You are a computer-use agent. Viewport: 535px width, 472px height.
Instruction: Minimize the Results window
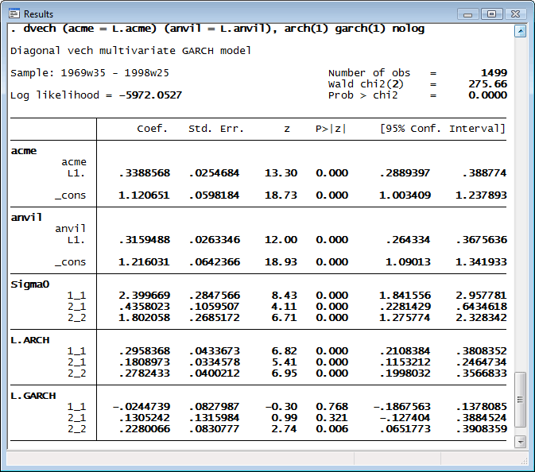pyautogui.click(x=469, y=14)
